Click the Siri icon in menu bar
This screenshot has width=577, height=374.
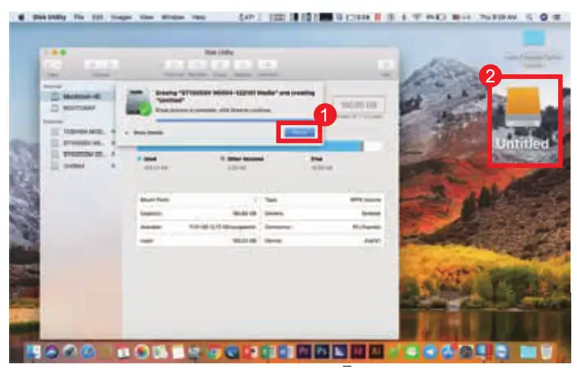click(x=543, y=17)
